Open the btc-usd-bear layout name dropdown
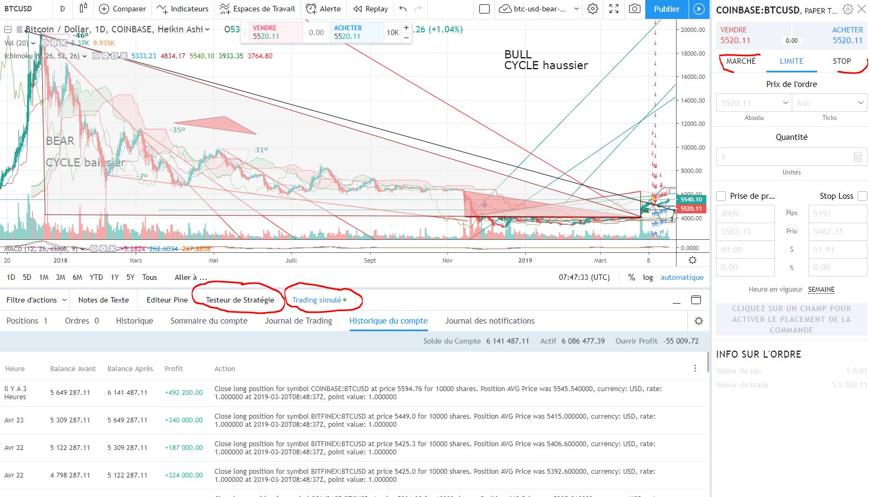Image resolution: width=869 pixels, height=497 pixels. (x=576, y=9)
